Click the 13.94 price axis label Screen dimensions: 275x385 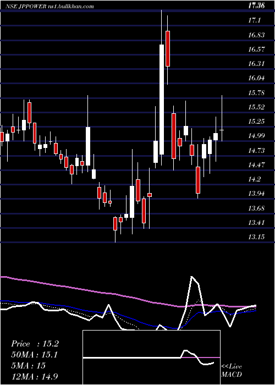(x=256, y=194)
